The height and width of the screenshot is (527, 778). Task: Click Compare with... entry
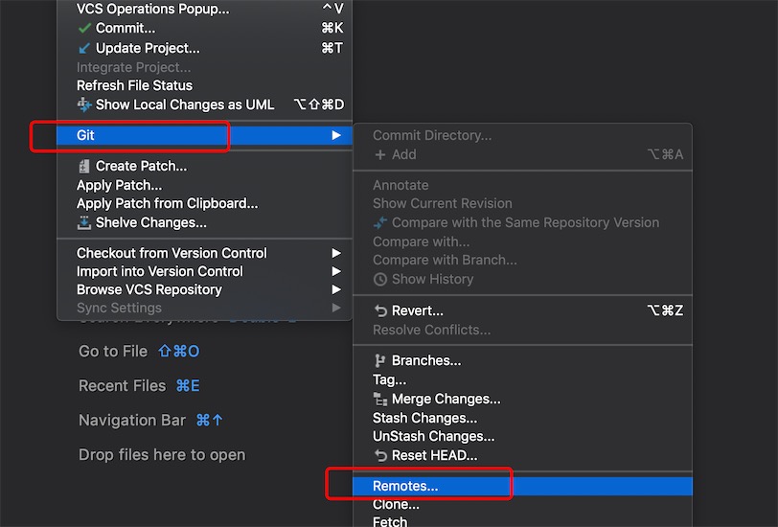[522, 241]
